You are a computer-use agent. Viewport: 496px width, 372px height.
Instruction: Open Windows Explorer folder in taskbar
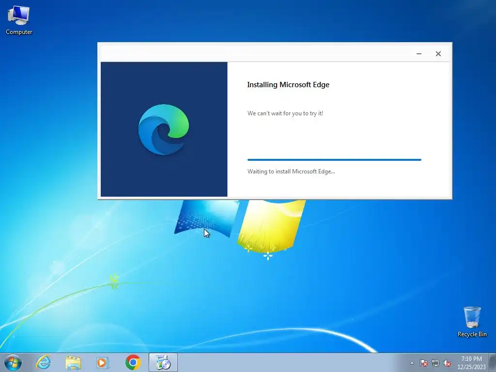click(x=73, y=362)
